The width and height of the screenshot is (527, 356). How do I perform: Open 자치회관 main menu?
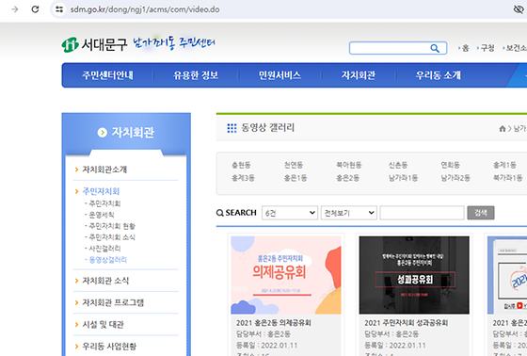tap(359, 75)
